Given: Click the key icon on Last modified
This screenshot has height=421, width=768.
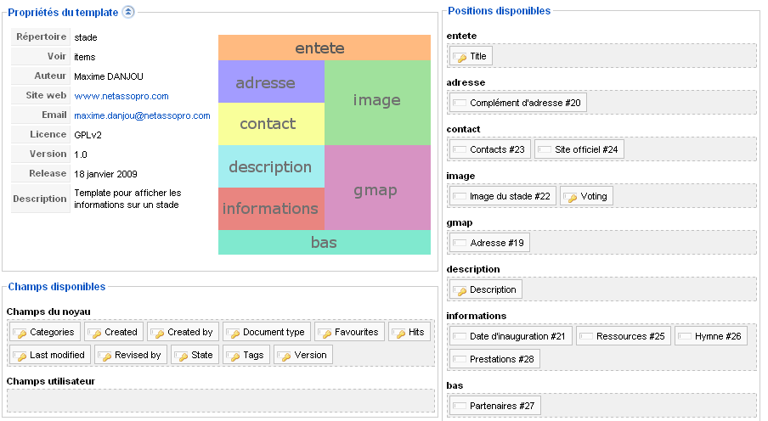Looking at the screenshot, I should 20,356.
